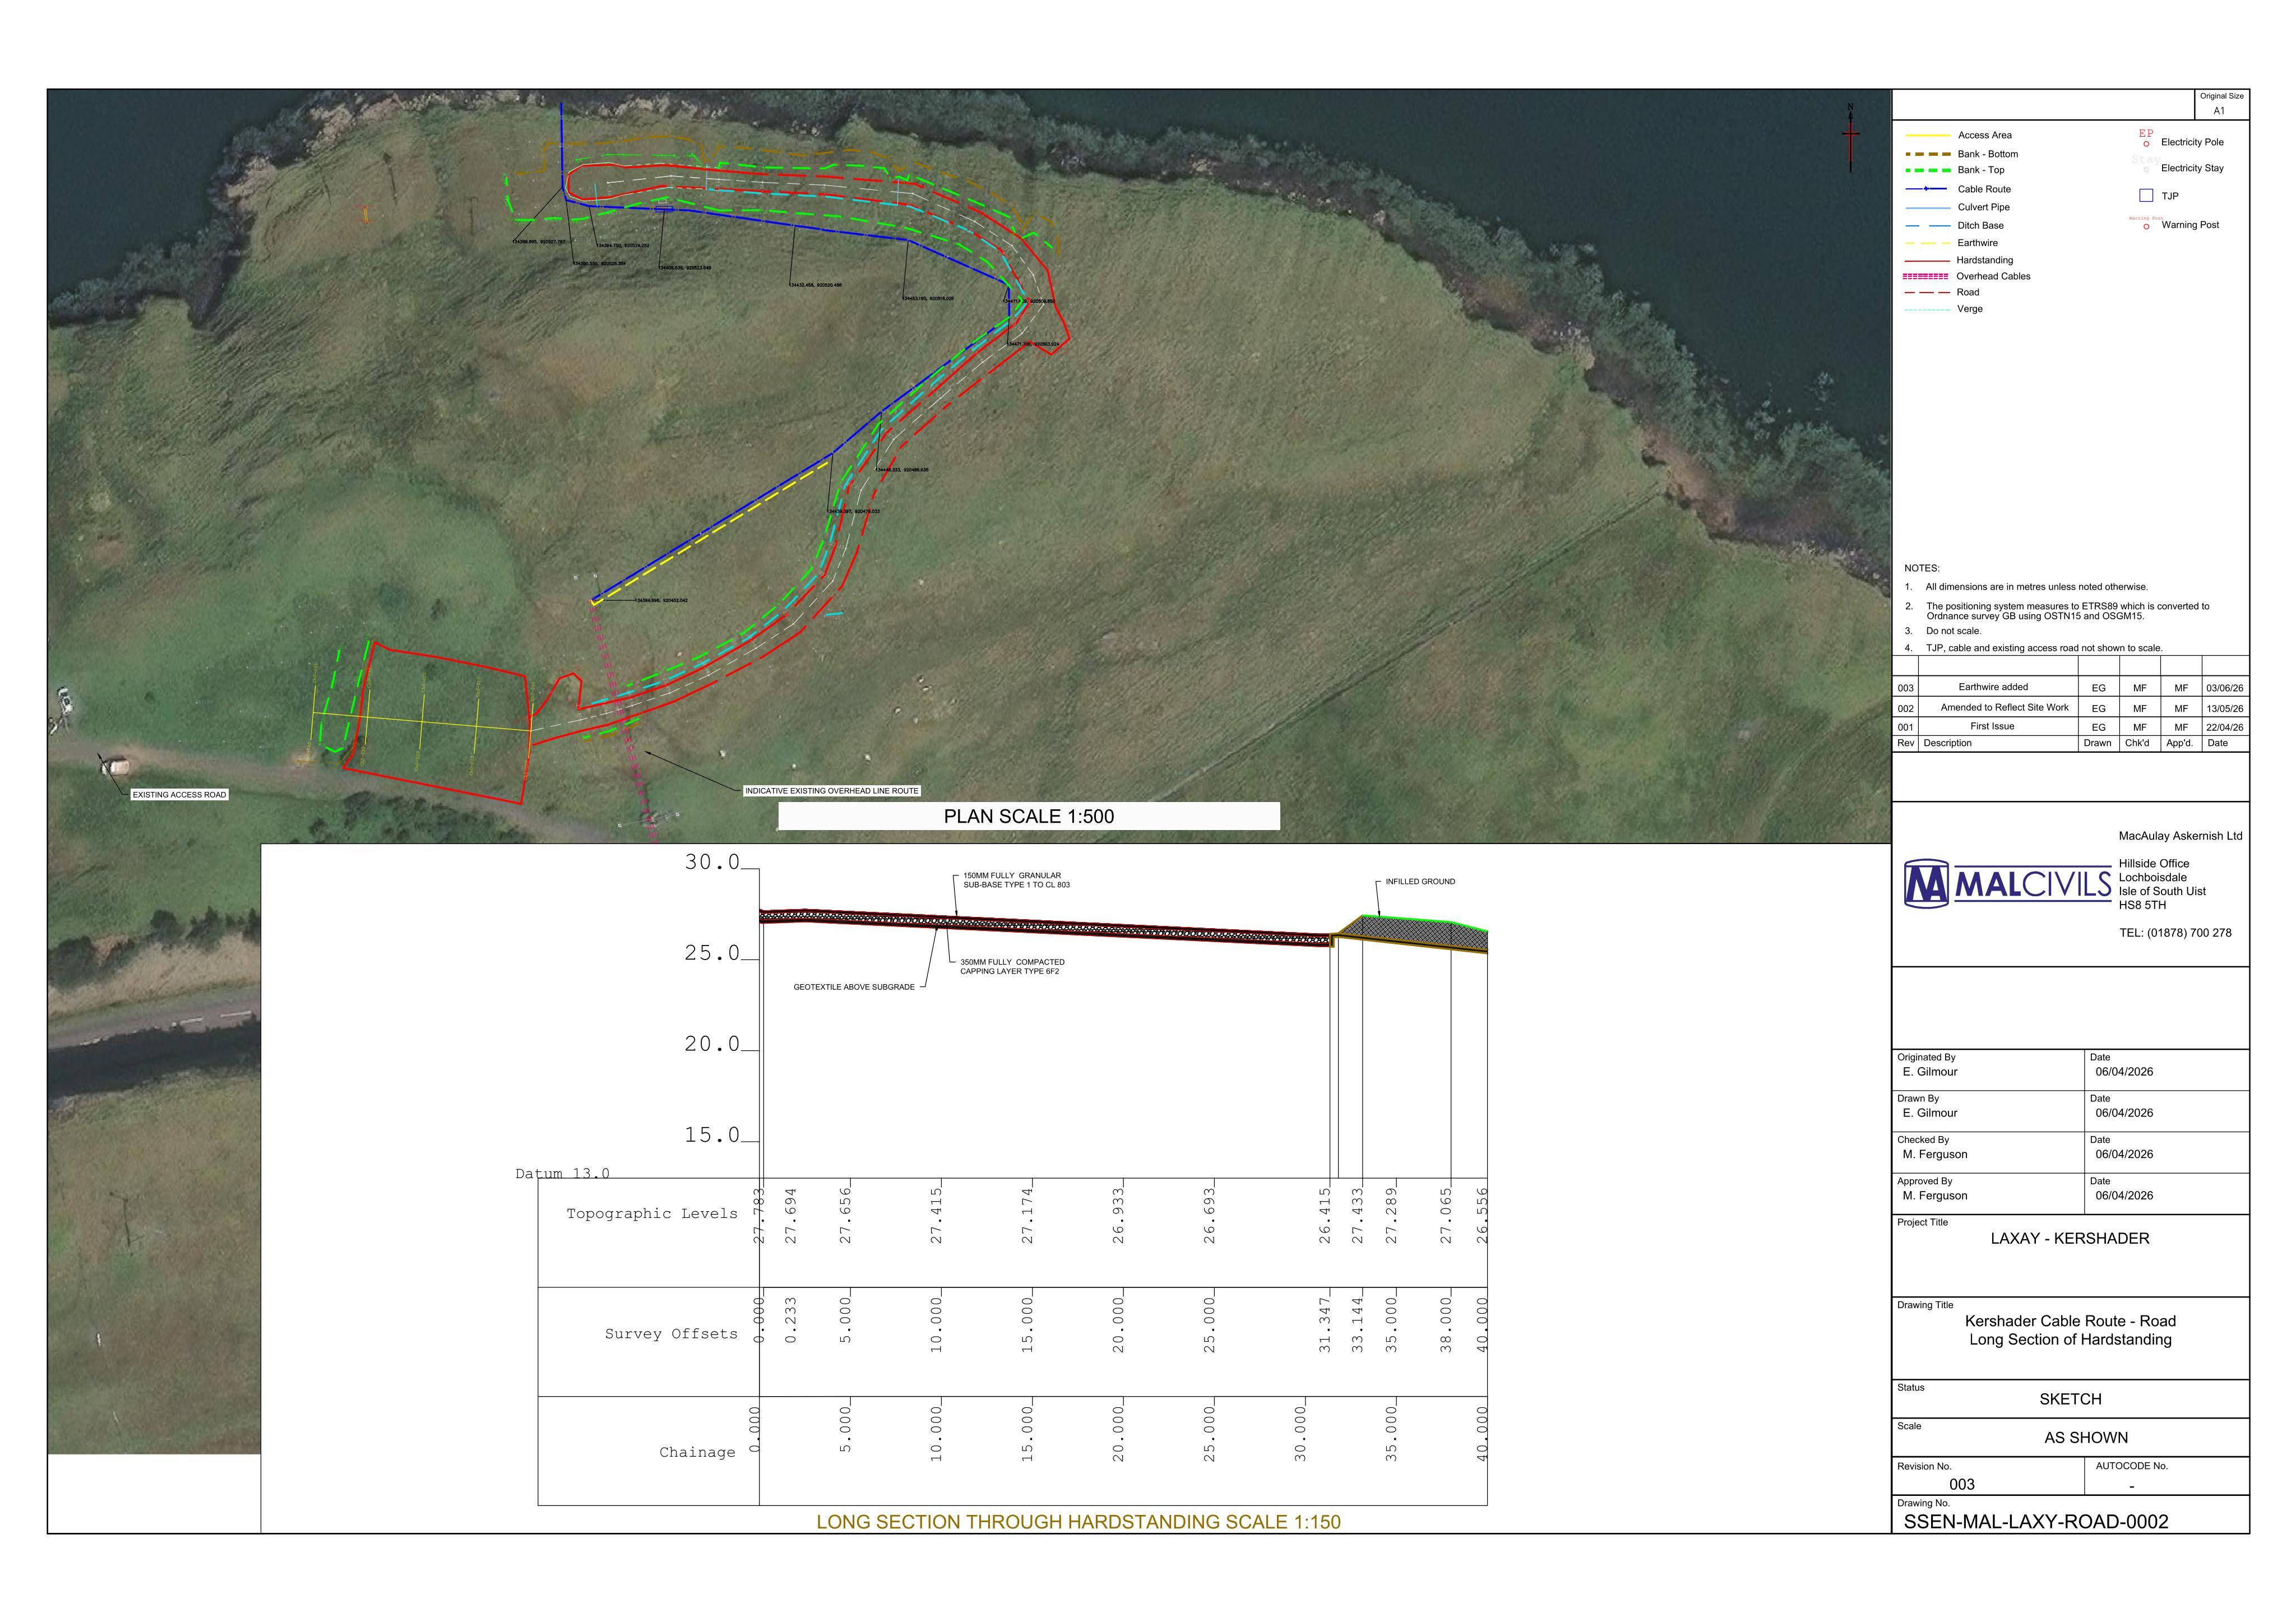Click the PLAN SCALE 1:500 title
Image resolution: width=2296 pixels, height=1622 pixels.
[1029, 816]
